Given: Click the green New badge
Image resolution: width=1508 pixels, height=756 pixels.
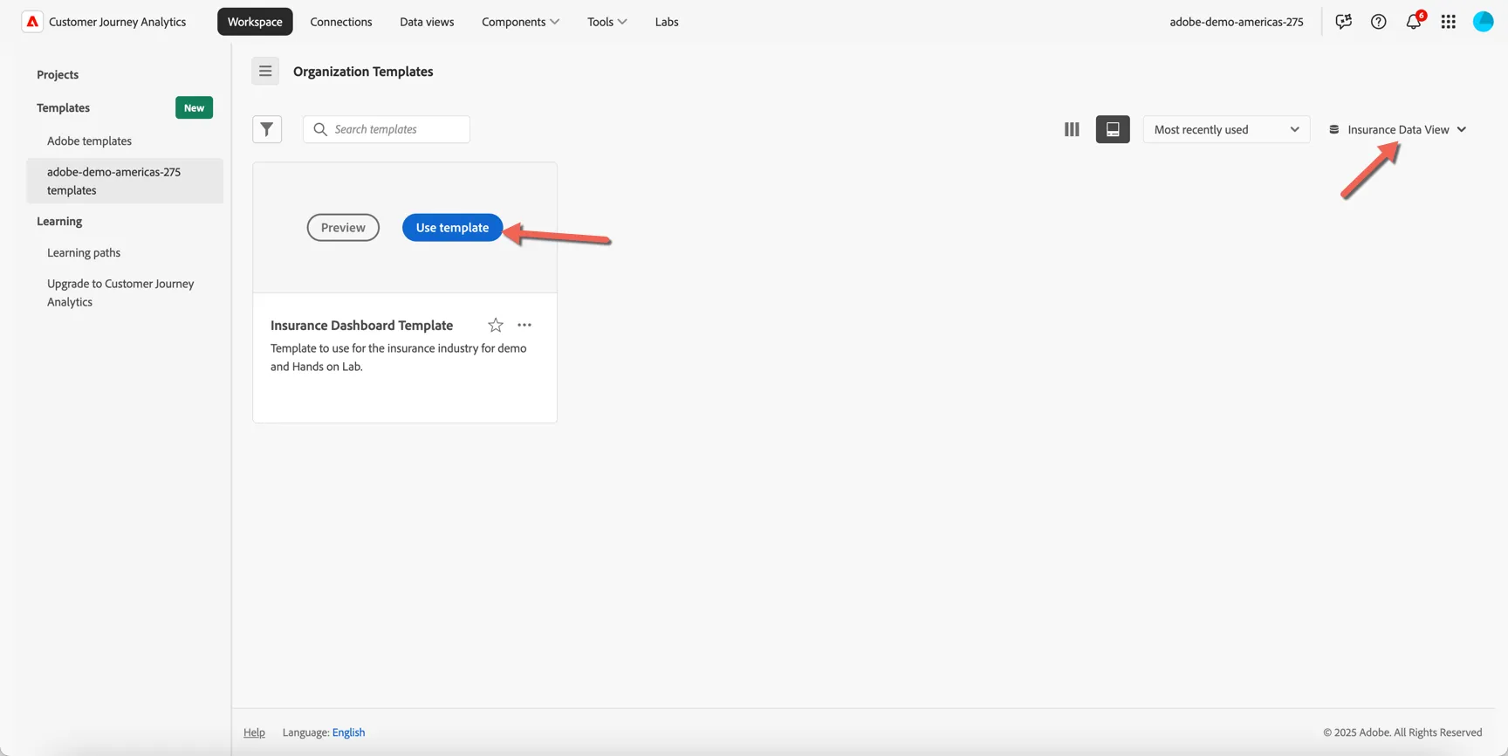Looking at the screenshot, I should point(194,107).
